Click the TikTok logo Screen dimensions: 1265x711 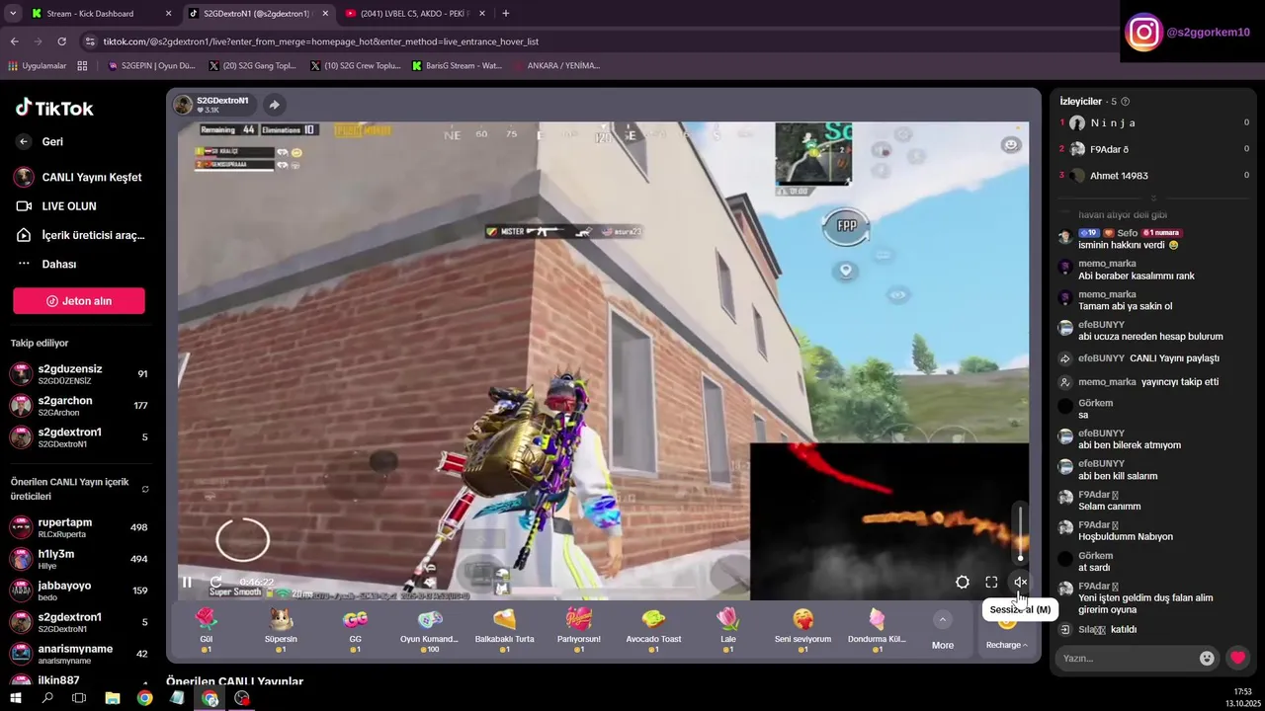54,108
